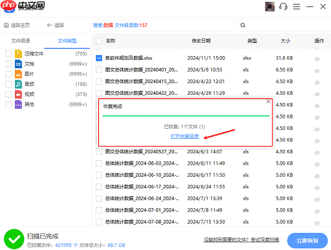Preview eye icon for 2024/4/29 11:29 row
Viewport: 331px width, 250px height.
[317, 94]
